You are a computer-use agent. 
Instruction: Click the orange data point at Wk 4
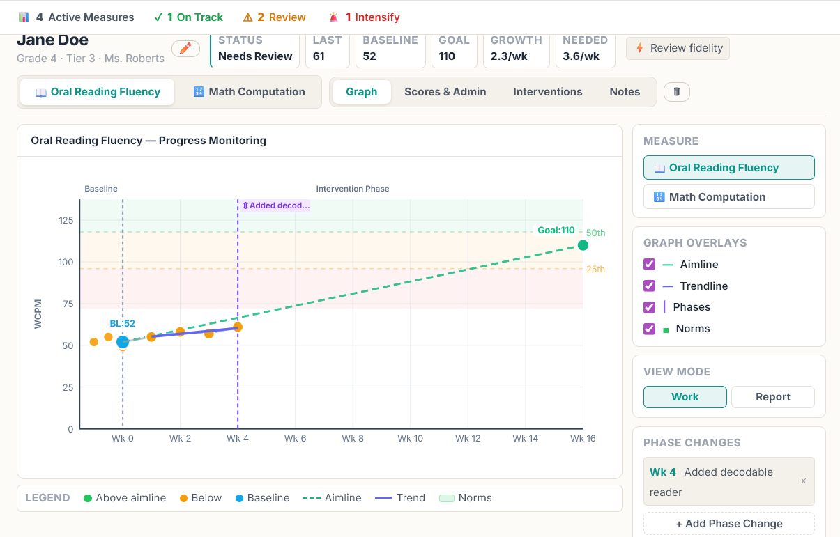(238, 327)
